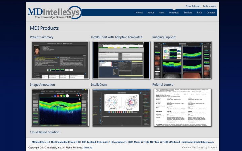Open the Imaging Support heading link
The image size is (242, 151).
pyautogui.click(x=164, y=37)
